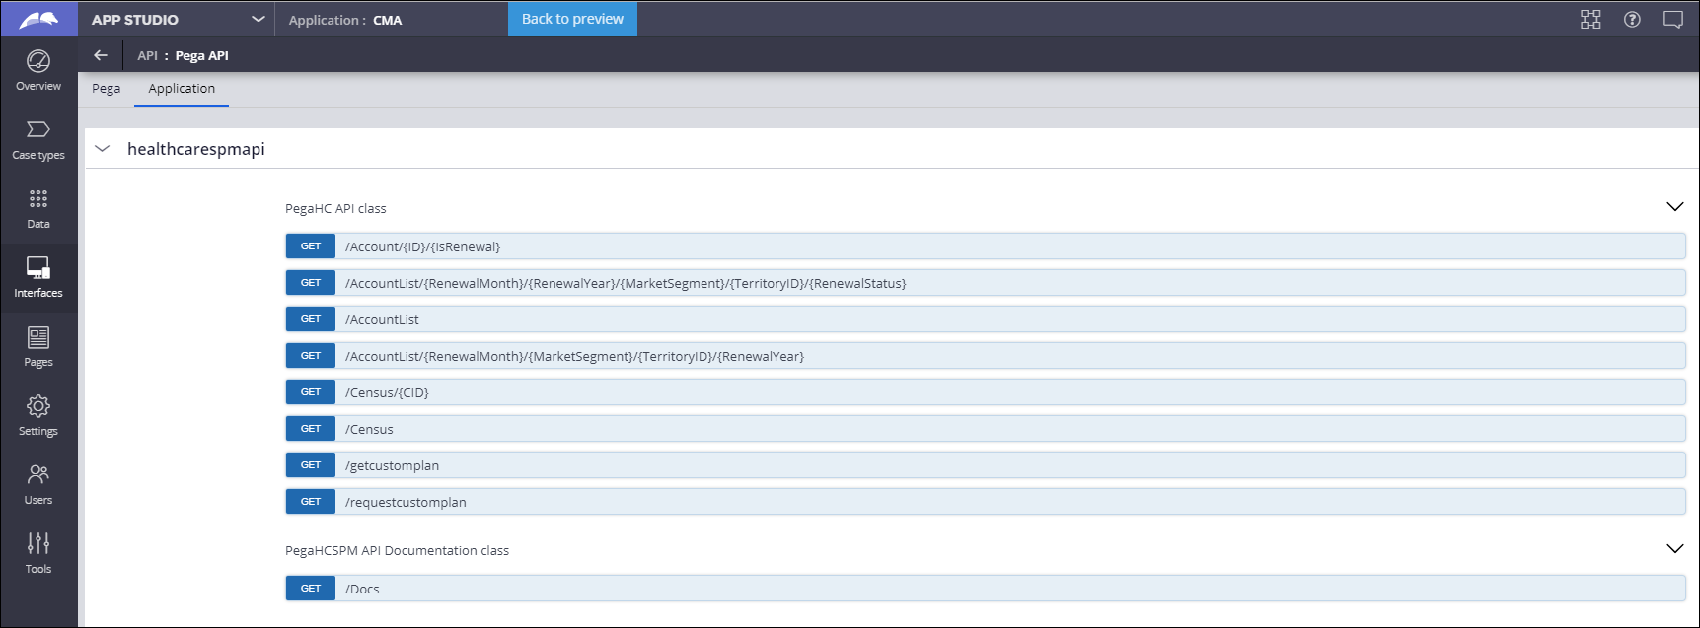Expand the GET /getcustomplan endpoint row
The height and width of the screenshot is (628, 1700).
tap(392, 465)
